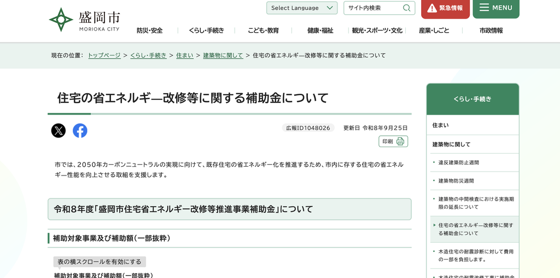Click the search magnifier icon
Screen dimensions: 560x278
click(x=406, y=8)
